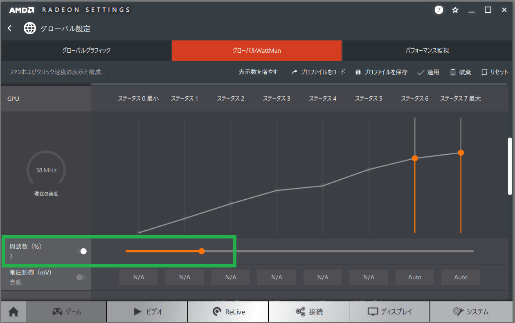Click the ステータス 2 column header
Viewport: 515px width, 323px height.
(231, 98)
